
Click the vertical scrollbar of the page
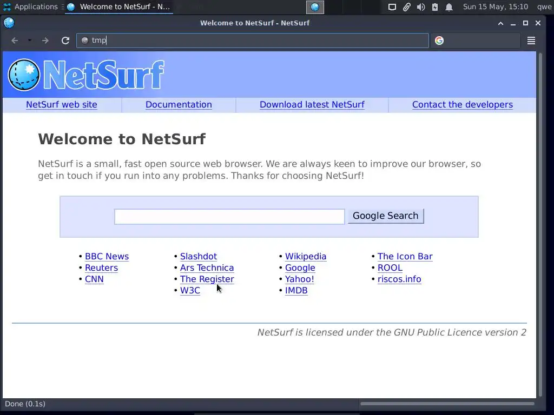pos(540,224)
